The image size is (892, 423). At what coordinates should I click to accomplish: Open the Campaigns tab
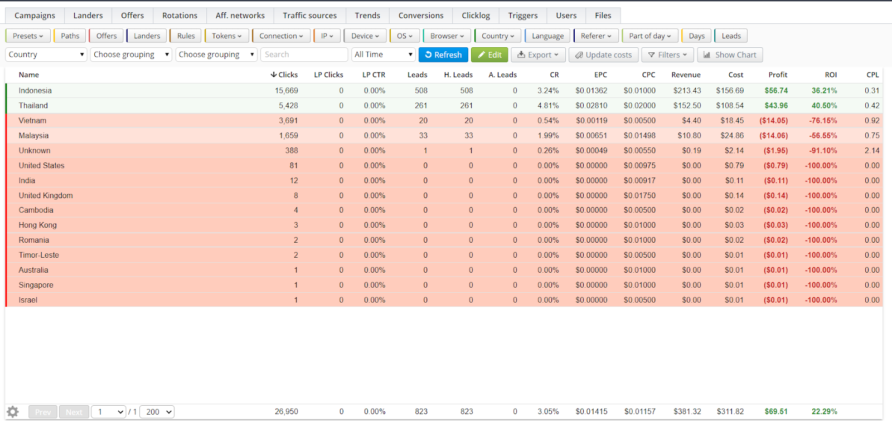pyautogui.click(x=35, y=16)
